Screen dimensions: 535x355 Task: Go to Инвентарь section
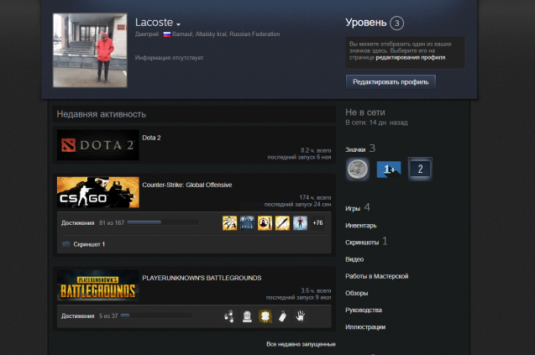point(360,225)
